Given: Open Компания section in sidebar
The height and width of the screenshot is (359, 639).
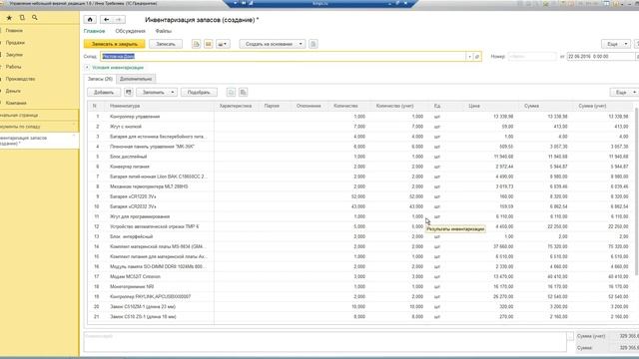Looking at the screenshot, I should (16, 103).
